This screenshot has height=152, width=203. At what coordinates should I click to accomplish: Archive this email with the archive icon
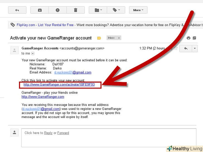coord(40,10)
